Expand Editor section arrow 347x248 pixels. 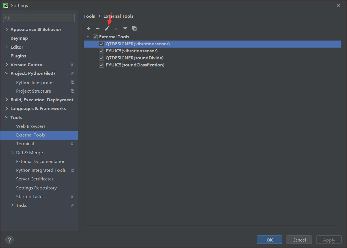click(x=7, y=47)
